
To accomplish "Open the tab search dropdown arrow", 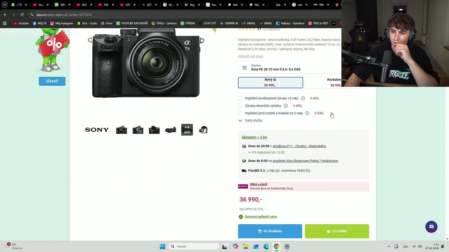I will [5, 5].
